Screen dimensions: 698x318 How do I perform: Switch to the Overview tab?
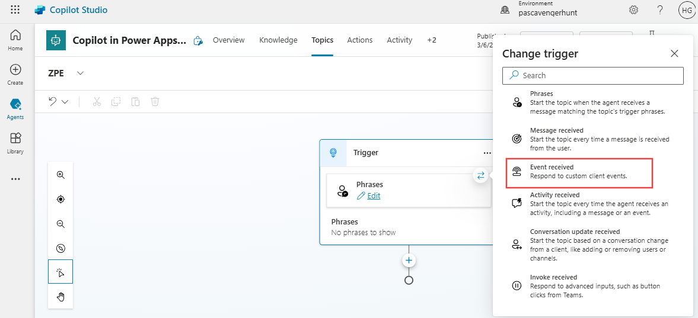[x=229, y=40]
